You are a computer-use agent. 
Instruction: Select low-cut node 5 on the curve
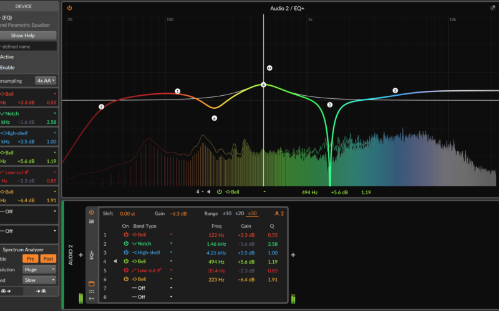click(x=101, y=107)
